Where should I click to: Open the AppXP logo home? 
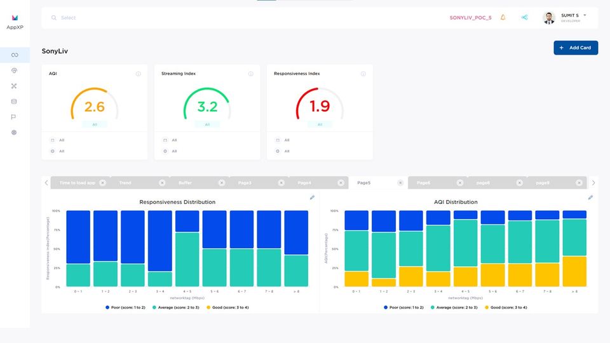click(x=15, y=22)
